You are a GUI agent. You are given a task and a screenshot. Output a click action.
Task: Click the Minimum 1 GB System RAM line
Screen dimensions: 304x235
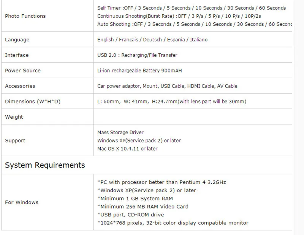(135, 199)
